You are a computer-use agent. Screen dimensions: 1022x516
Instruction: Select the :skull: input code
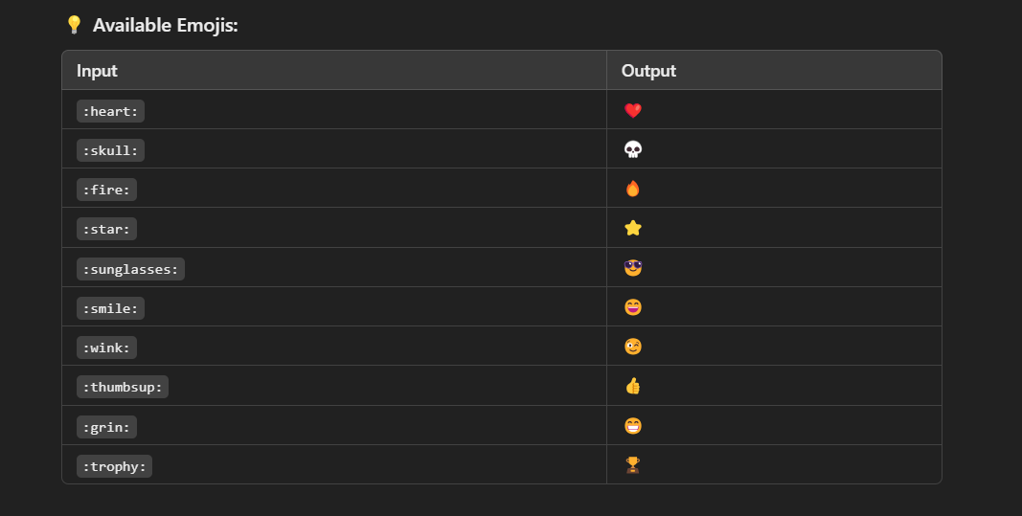(x=110, y=150)
